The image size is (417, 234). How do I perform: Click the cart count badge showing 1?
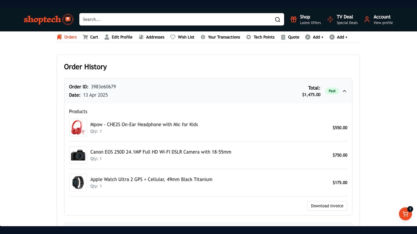click(x=410, y=209)
